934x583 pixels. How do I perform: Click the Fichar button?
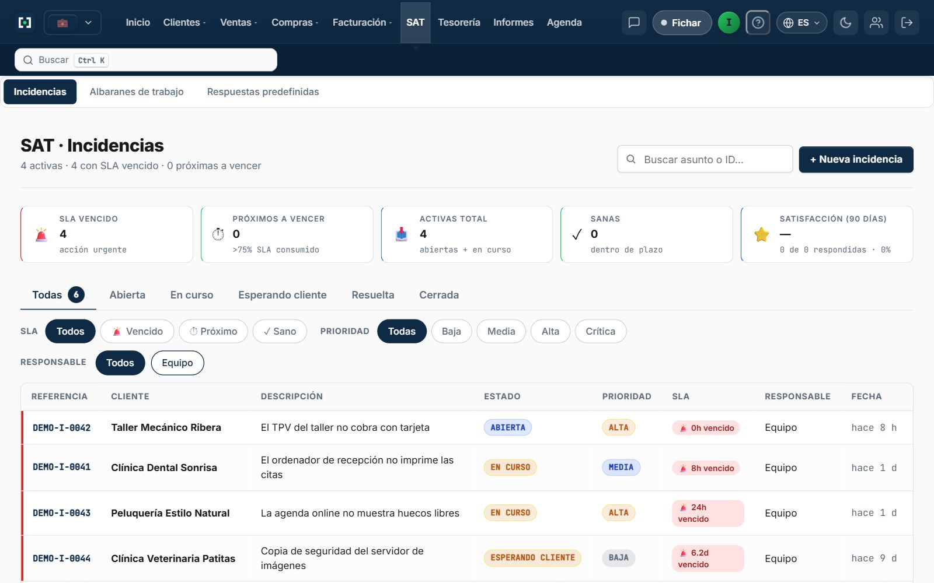[682, 23]
